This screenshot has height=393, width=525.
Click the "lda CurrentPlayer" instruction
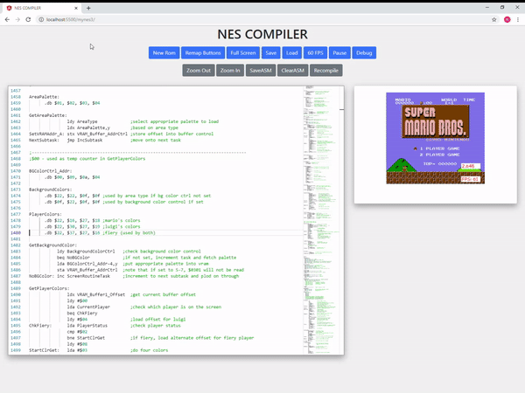[88, 307]
